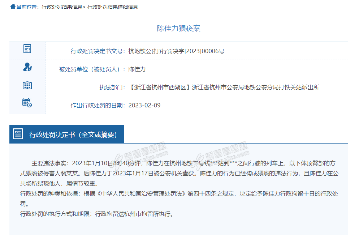
Task: Click the document icon beside 行政处罚决定书文号
Action: 27,49
